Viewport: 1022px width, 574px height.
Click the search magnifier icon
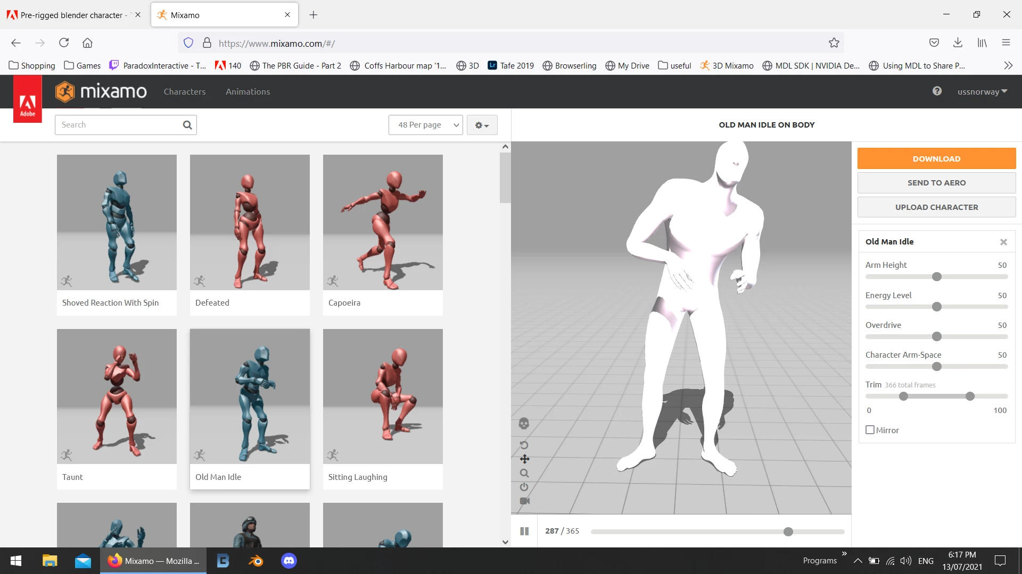click(187, 125)
